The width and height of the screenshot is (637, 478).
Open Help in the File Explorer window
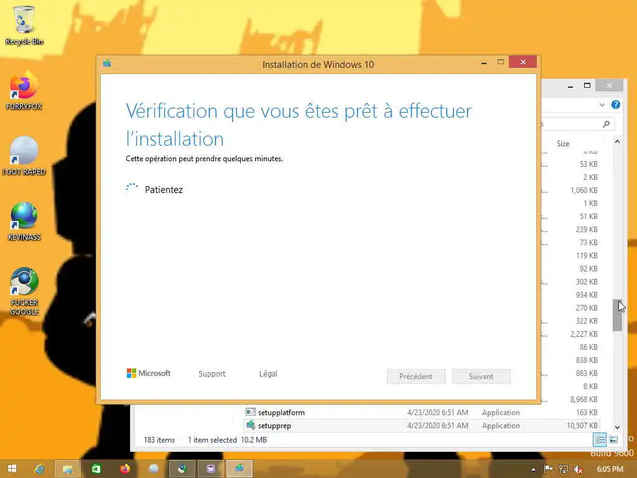(x=615, y=105)
